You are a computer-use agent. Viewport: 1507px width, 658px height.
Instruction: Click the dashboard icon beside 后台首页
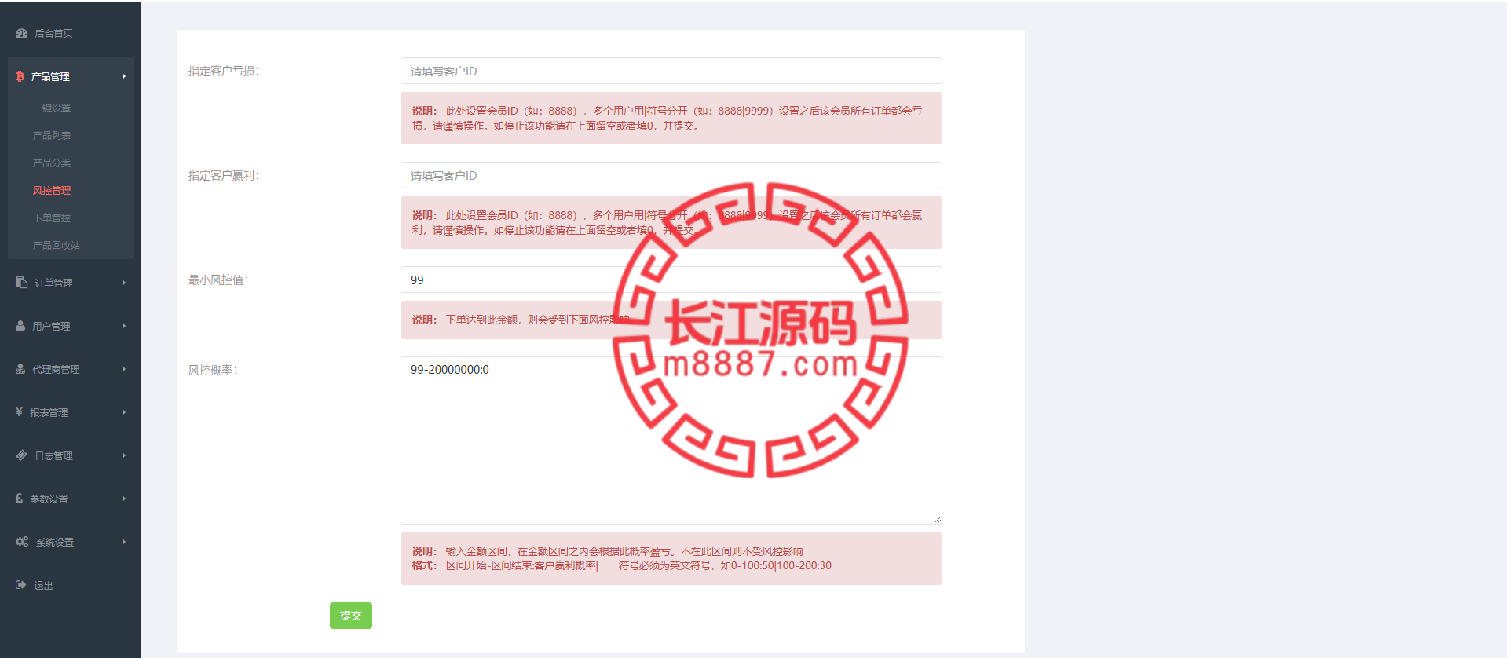point(22,33)
